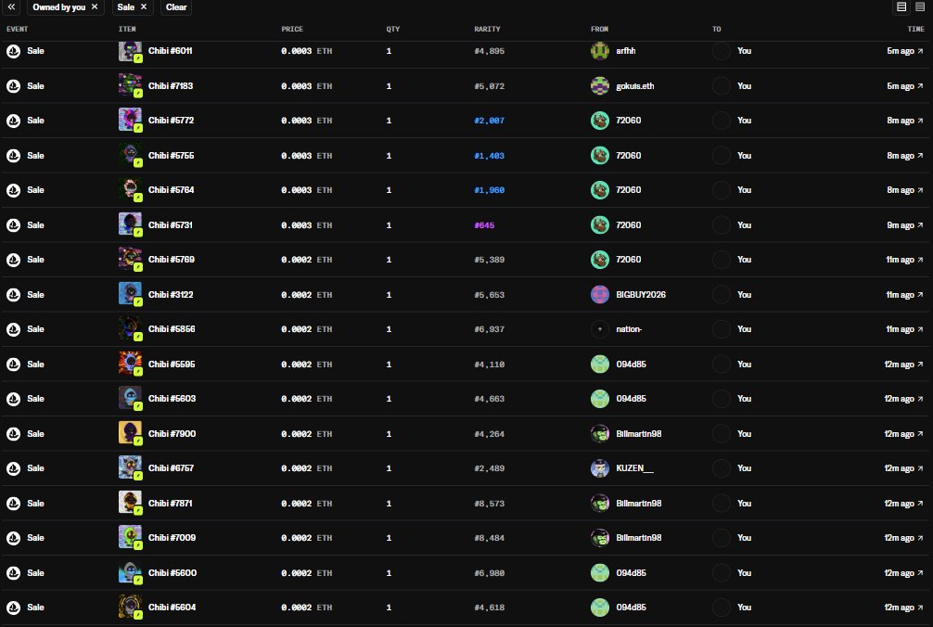Viewport: 933px width, 627px height.
Task: Click the RARITY column header
Action: 487,29
